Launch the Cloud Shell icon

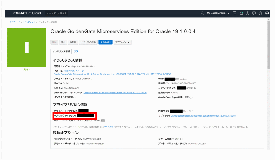click(235, 13)
